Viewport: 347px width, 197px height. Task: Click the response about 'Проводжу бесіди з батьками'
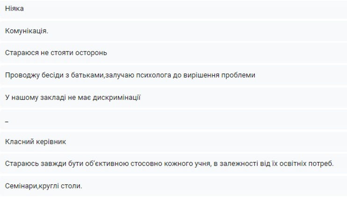(173, 75)
